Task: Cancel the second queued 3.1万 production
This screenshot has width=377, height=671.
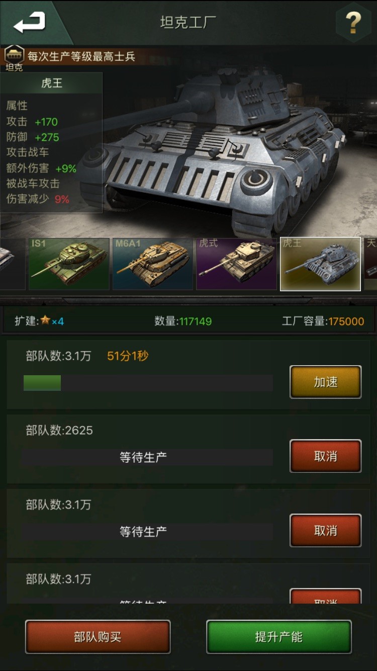Action: coord(325,531)
